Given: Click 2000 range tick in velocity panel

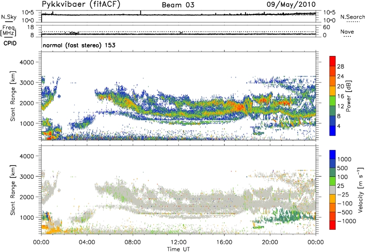Looking at the screenshot, I should point(26,197).
